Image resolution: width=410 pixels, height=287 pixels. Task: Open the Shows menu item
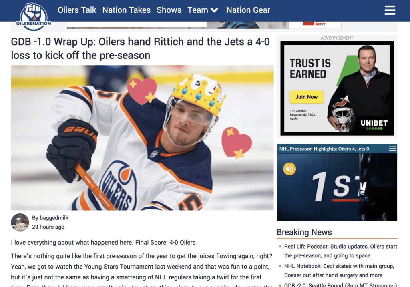click(x=169, y=10)
